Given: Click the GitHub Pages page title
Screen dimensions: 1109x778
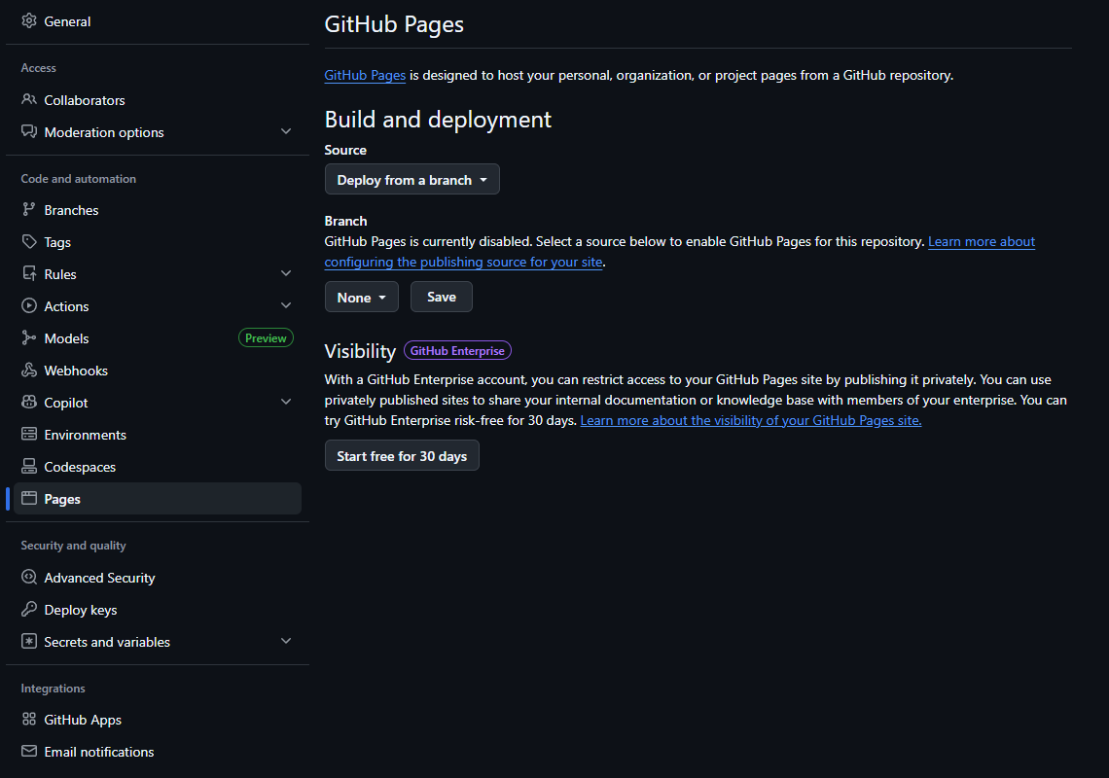Looking at the screenshot, I should pos(394,24).
